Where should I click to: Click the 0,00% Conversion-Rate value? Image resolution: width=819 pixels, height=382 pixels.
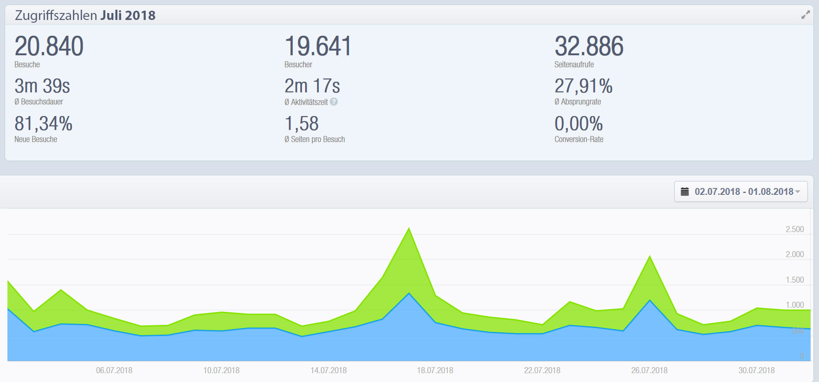pos(578,124)
